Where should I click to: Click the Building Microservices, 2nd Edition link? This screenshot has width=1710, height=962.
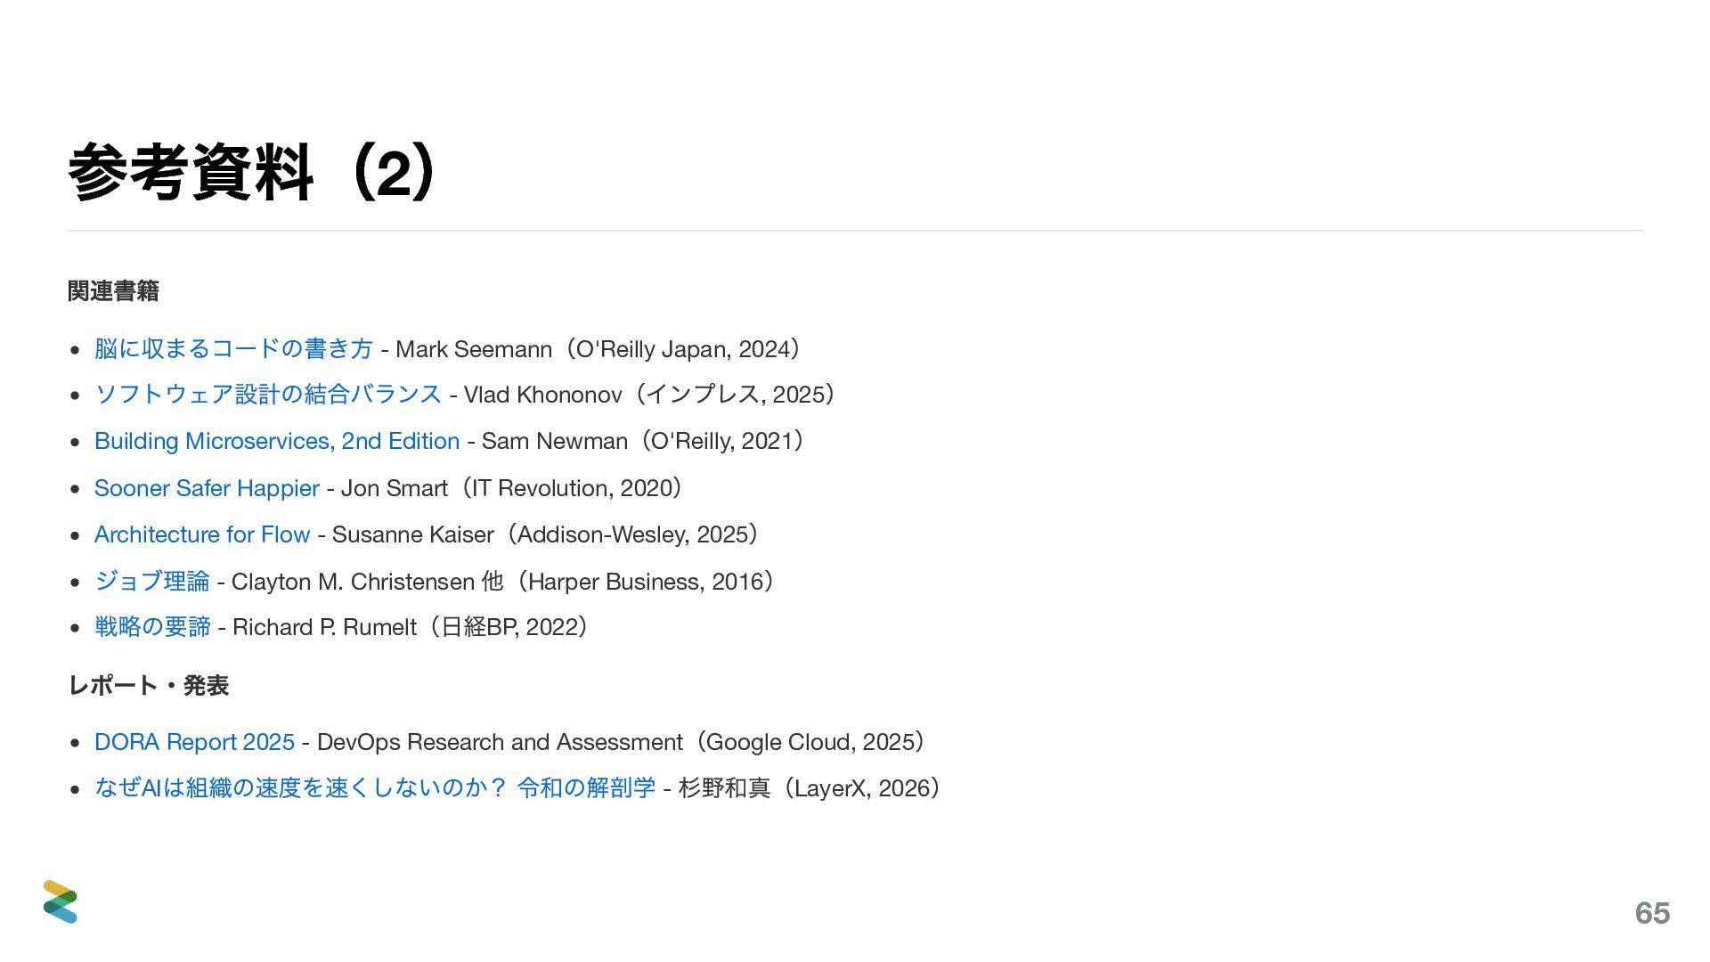click(276, 441)
